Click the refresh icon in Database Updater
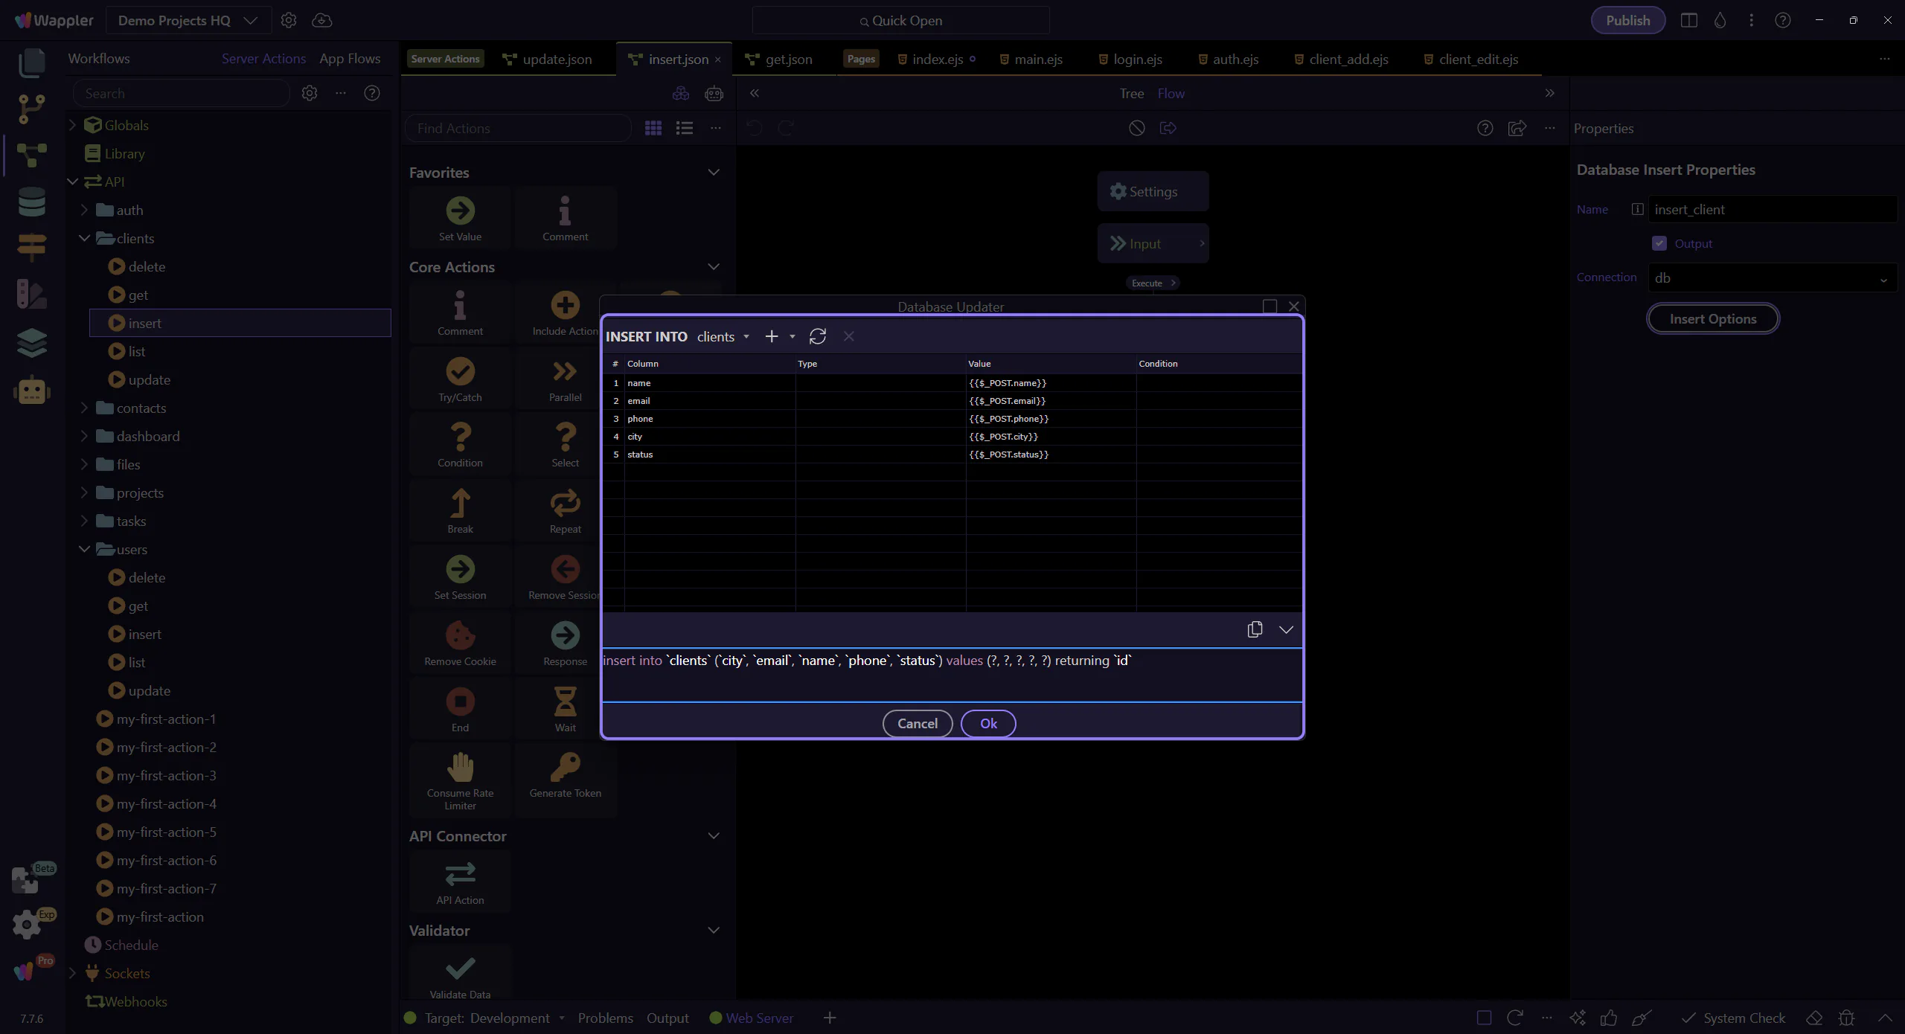1905x1034 pixels. (817, 336)
